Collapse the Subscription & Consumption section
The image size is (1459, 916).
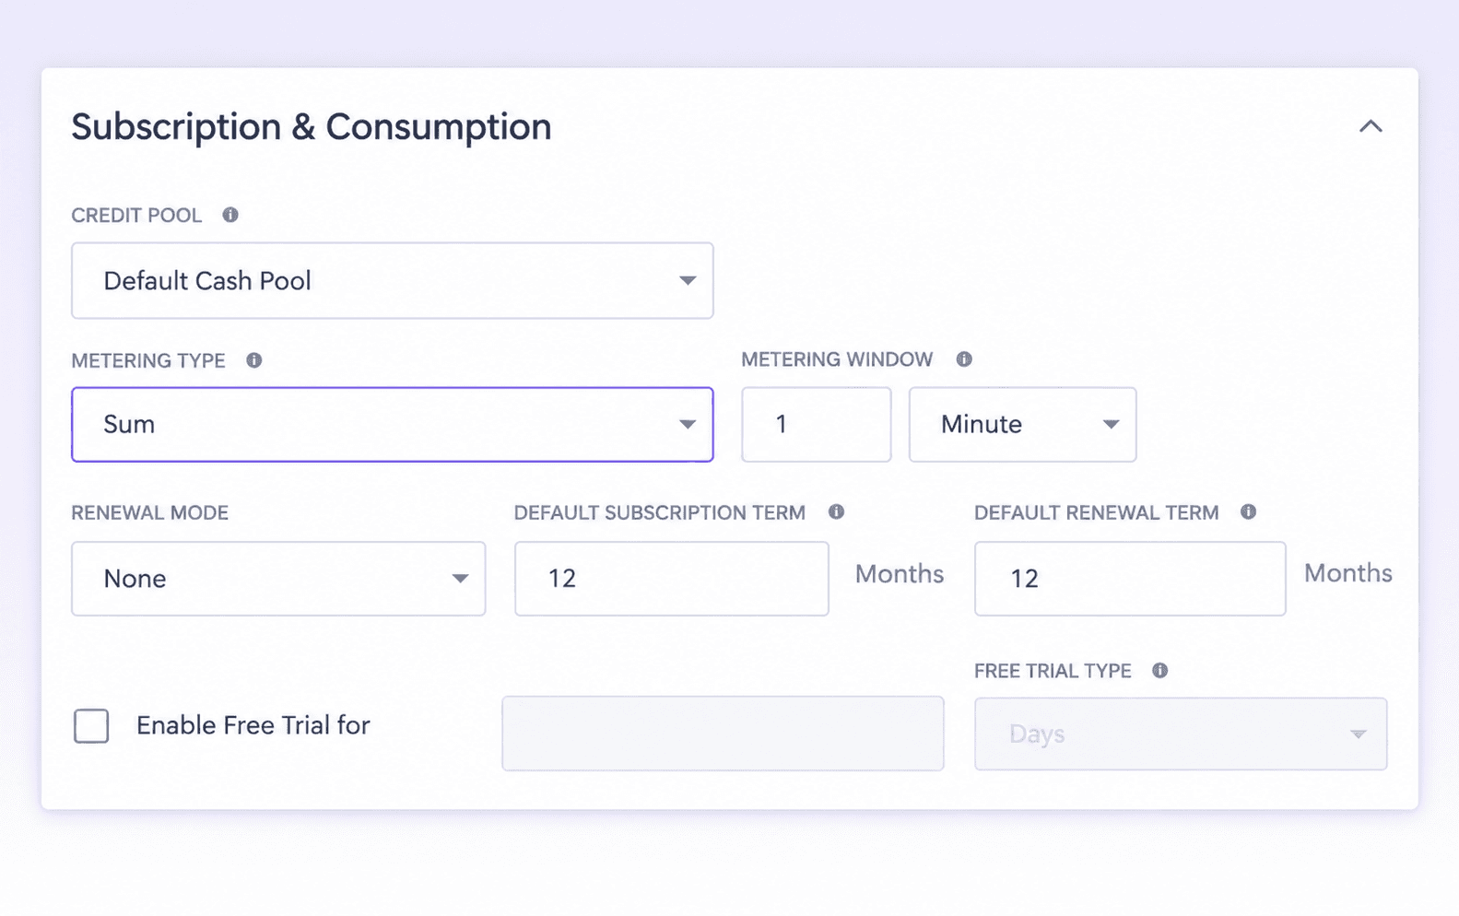(1371, 126)
